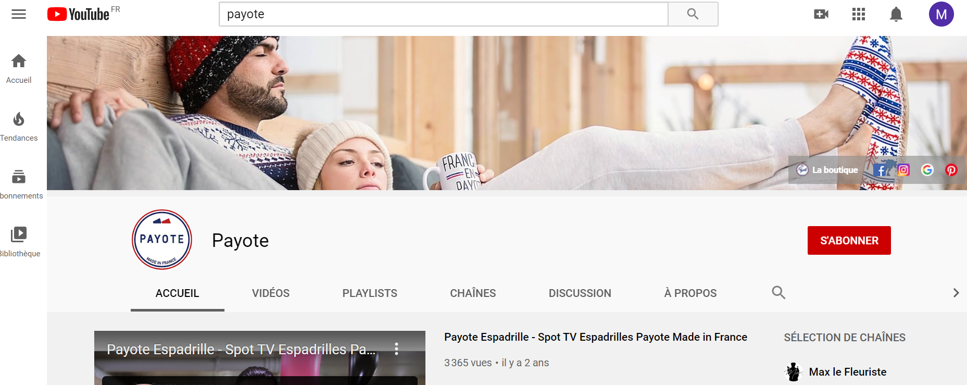Open the account avatar M

click(x=941, y=14)
